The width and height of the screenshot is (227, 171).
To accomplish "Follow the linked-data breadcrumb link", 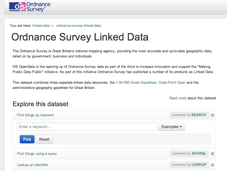I will pos(41,26).
